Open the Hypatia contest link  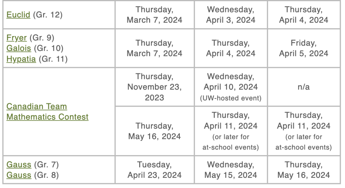tap(21, 59)
